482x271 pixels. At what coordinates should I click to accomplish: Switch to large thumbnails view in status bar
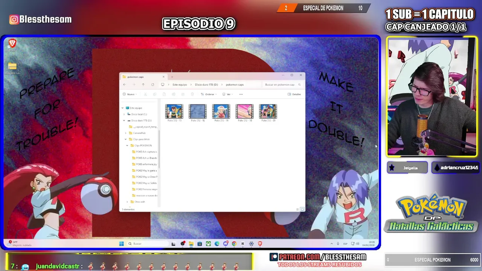coord(302,209)
